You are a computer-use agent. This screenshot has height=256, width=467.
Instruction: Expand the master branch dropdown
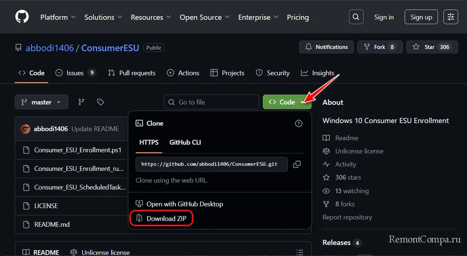click(x=41, y=102)
